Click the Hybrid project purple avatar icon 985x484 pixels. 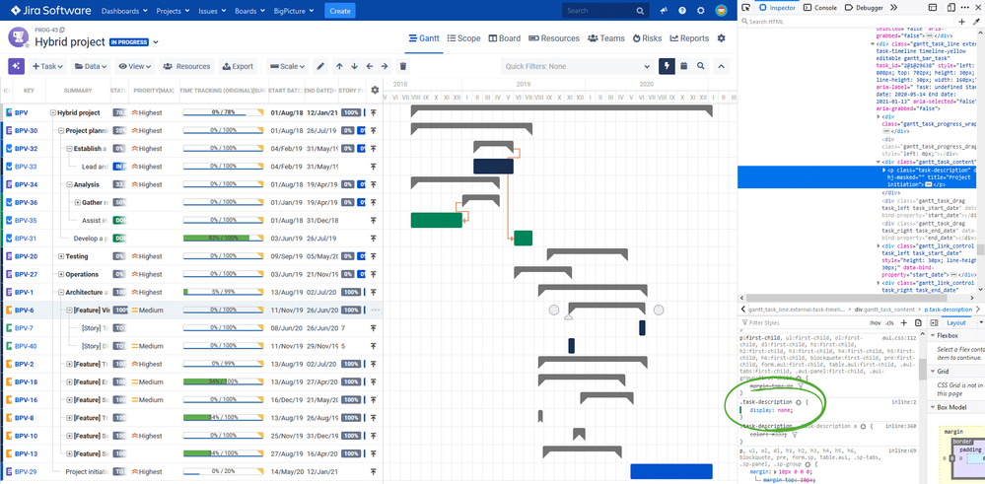pyautogui.click(x=18, y=37)
